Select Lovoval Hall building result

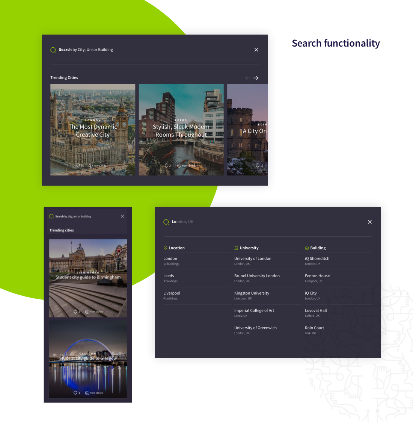click(339, 313)
